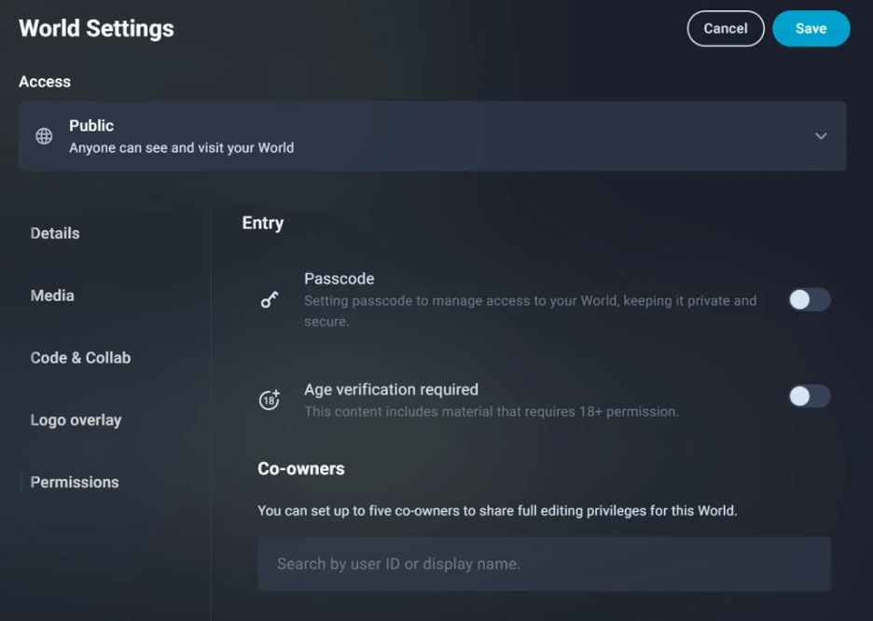Click the 18+ age verification icon
Image resolution: width=873 pixels, height=621 pixels.
pyautogui.click(x=270, y=396)
